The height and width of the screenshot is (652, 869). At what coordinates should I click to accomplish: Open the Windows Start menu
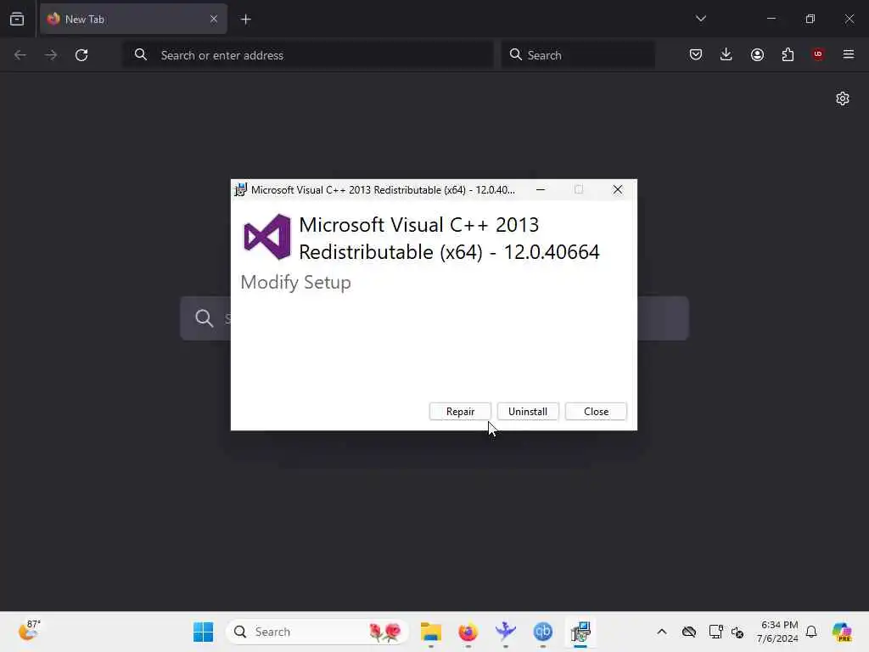click(x=203, y=632)
